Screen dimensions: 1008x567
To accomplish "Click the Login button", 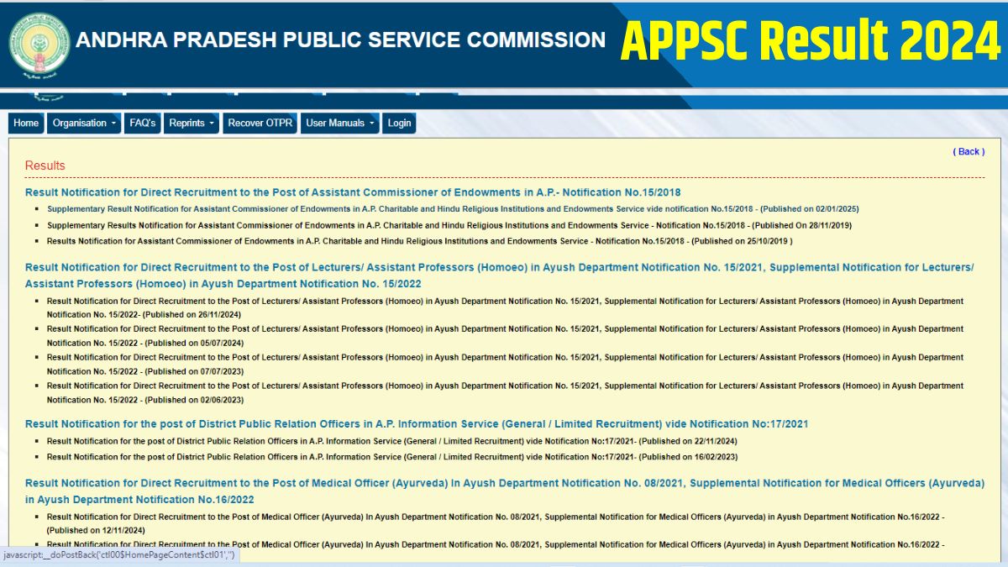I will click(398, 123).
